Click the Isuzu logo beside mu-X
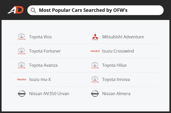 [22, 79]
